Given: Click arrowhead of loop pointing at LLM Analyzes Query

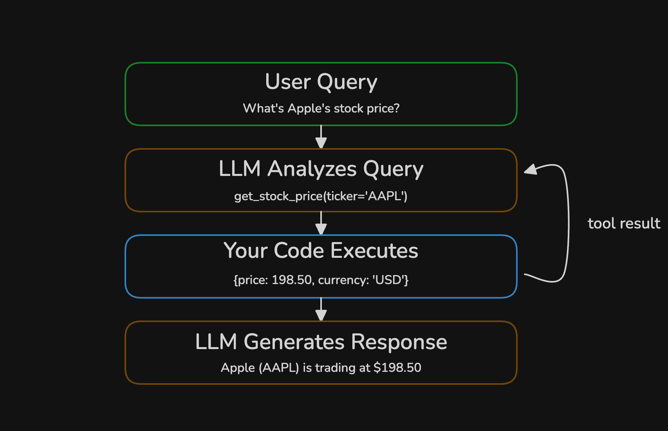Looking at the screenshot, I should pyautogui.click(x=531, y=169).
